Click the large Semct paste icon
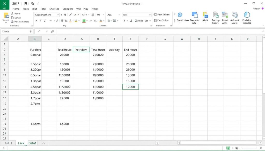 (6, 15)
